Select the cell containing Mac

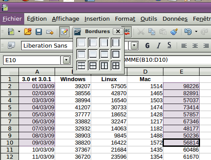(145, 79)
